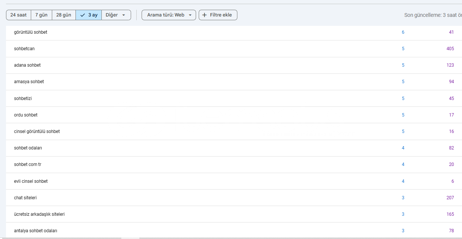462x239 pixels.
Task: Click the impressions value 82 for sohbet odaları
Action: coord(451,148)
